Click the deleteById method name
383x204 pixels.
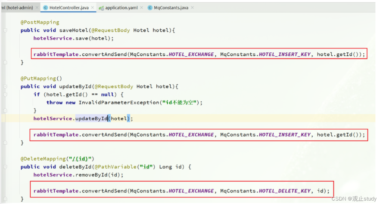point(75,167)
